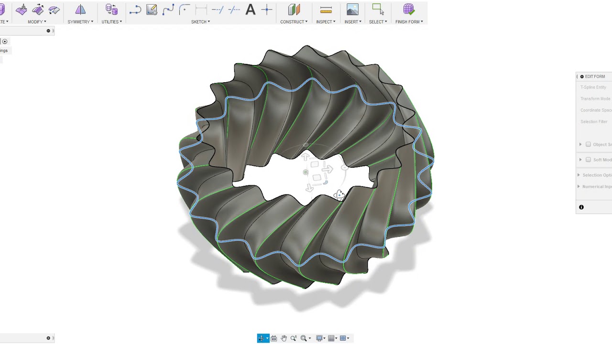This screenshot has width=612, height=344.
Task: Click the Select tool icon
Action: [x=378, y=10]
